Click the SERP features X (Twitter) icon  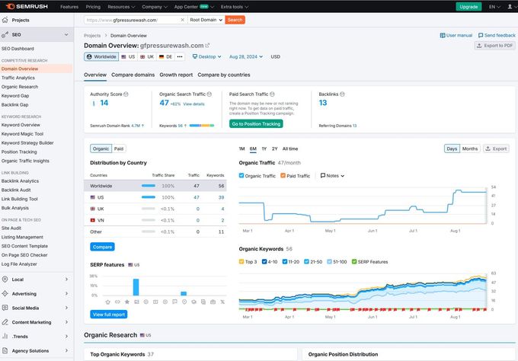[222, 302]
